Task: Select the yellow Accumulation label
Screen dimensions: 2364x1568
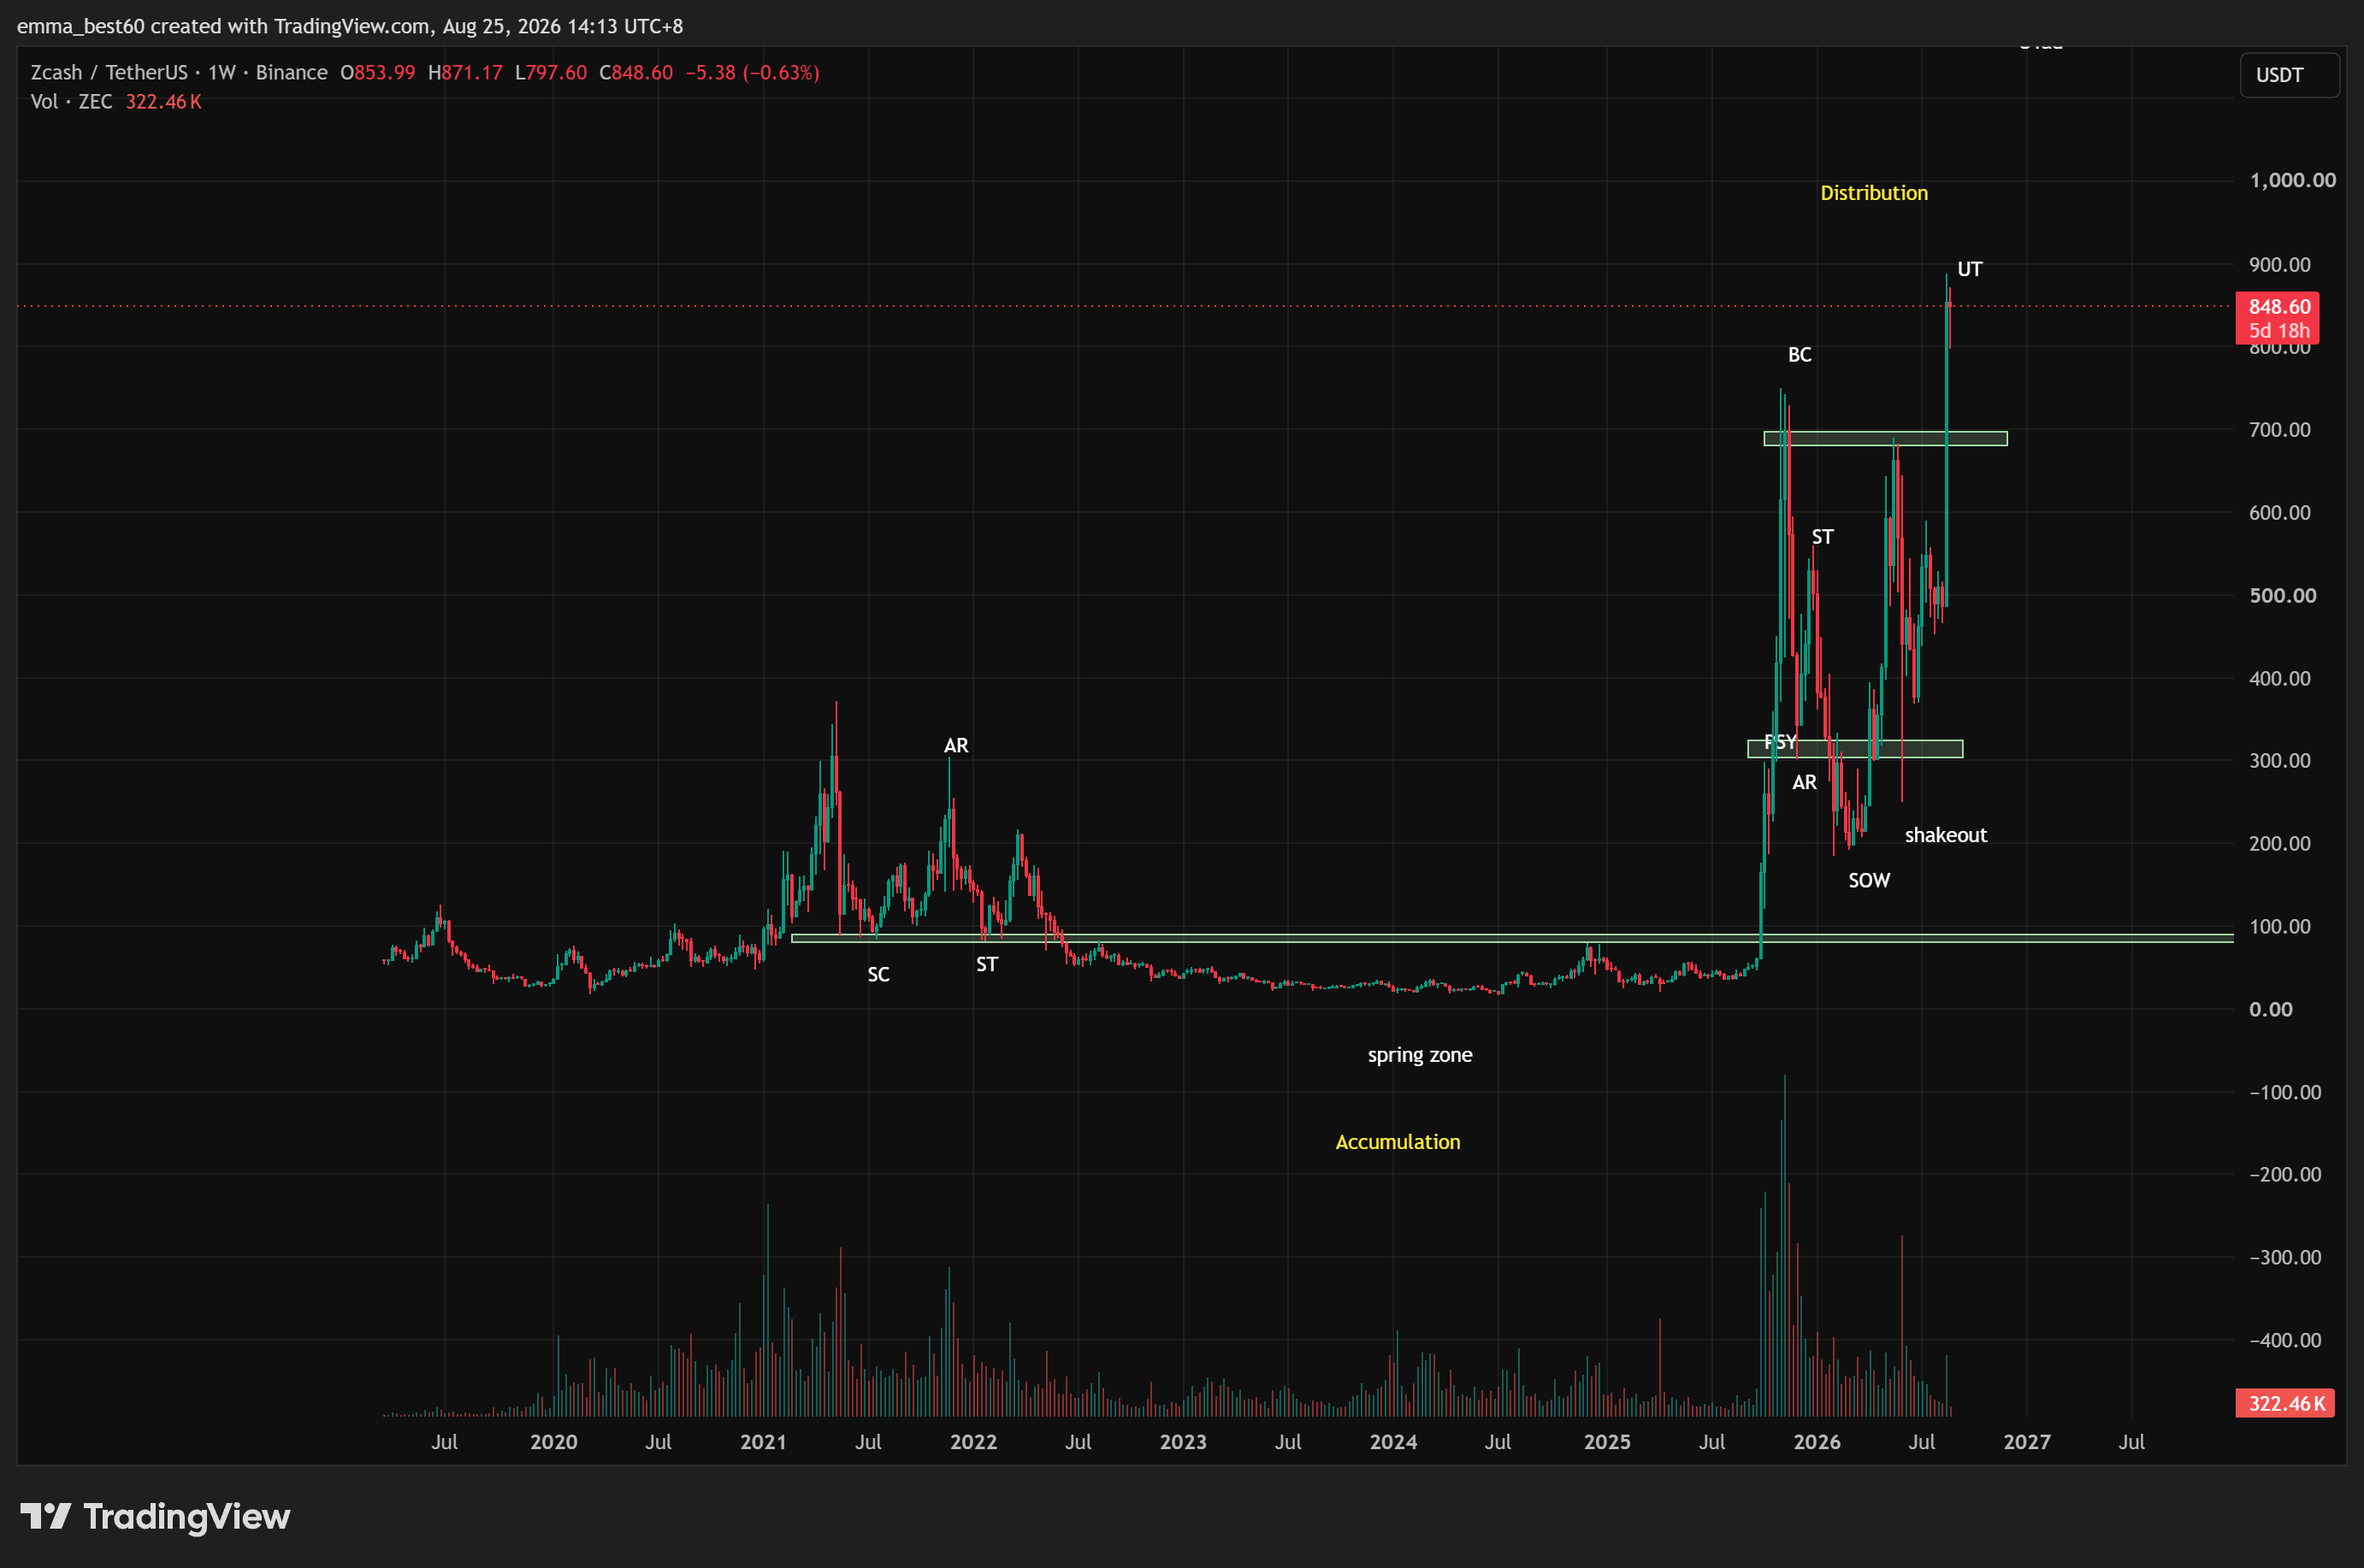Action: coord(1398,1142)
